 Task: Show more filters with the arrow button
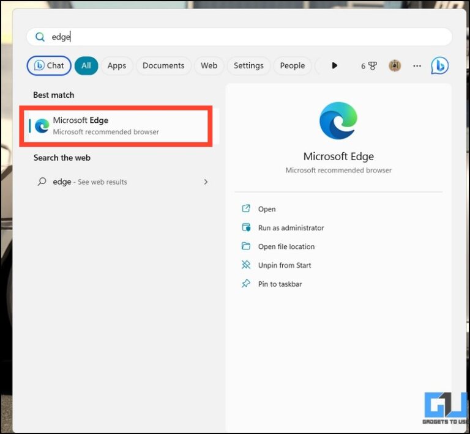(x=335, y=65)
